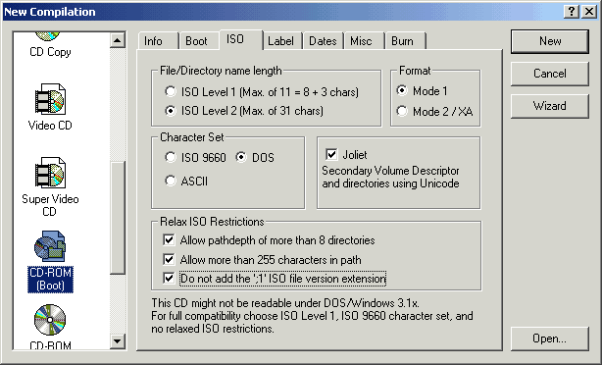Image resolution: width=602 pixels, height=365 pixels.
Task: Toggle the Joliet checkbox
Action: pyautogui.click(x=331, y=154)
